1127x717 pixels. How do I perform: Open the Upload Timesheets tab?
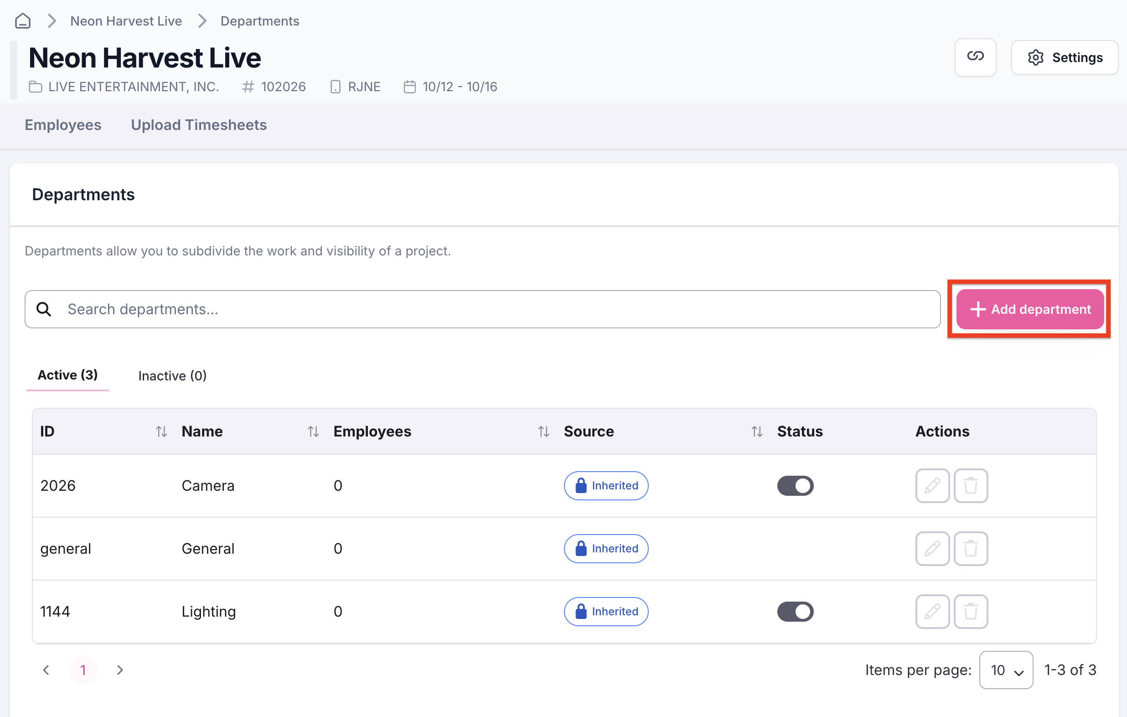(198, 125)
